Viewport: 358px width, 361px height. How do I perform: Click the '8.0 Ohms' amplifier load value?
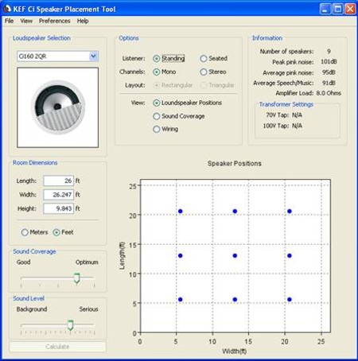[x=329, y=93]
